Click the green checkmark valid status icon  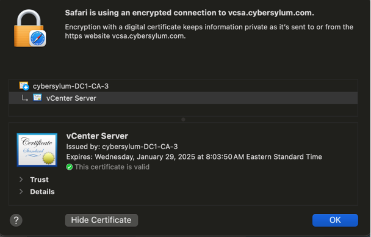click(70, 167)
